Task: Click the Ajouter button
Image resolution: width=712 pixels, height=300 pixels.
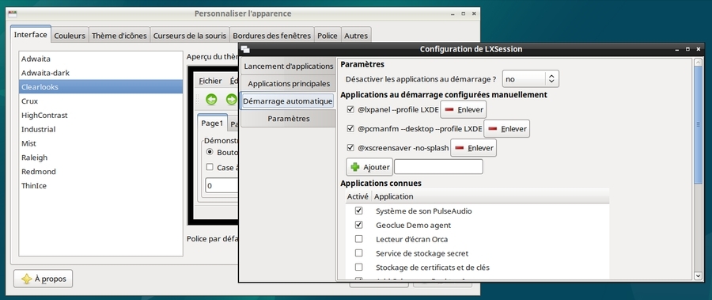Action: click(x=369, y=167)
